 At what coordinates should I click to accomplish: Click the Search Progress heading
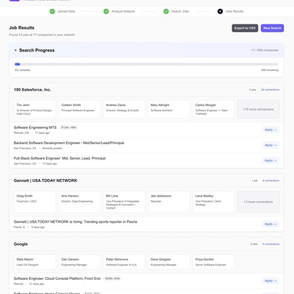click(x=37, y=50)
